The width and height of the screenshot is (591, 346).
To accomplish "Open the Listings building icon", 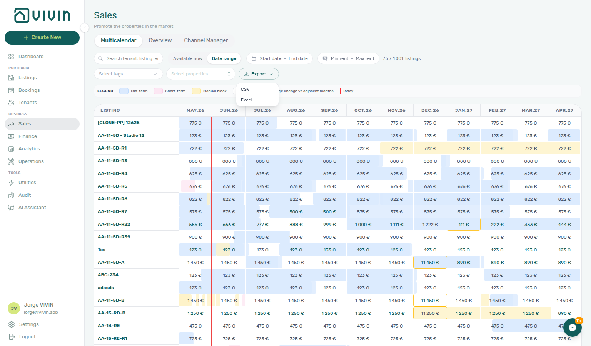I will 11,78.
